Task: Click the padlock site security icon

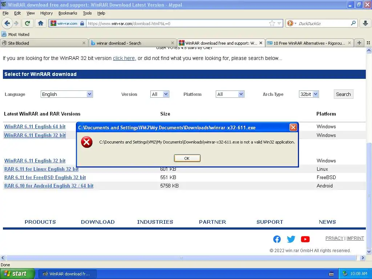Action: point(82,23)
